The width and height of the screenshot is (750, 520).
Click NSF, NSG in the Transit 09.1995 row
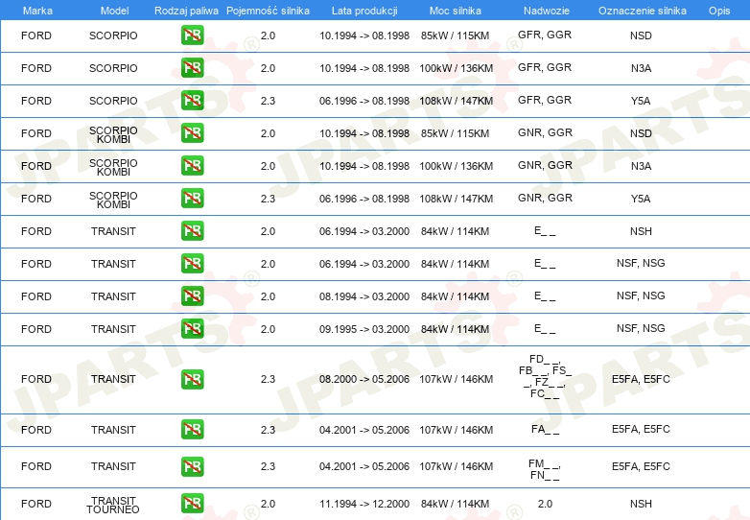641,328
